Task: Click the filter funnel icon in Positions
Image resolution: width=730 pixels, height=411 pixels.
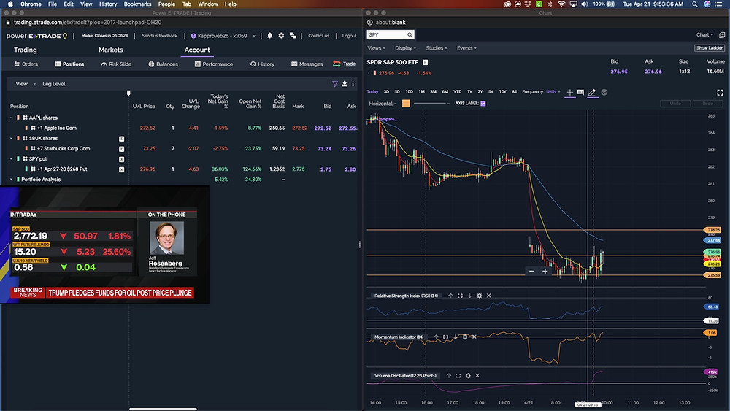Action: click(335, 84)
